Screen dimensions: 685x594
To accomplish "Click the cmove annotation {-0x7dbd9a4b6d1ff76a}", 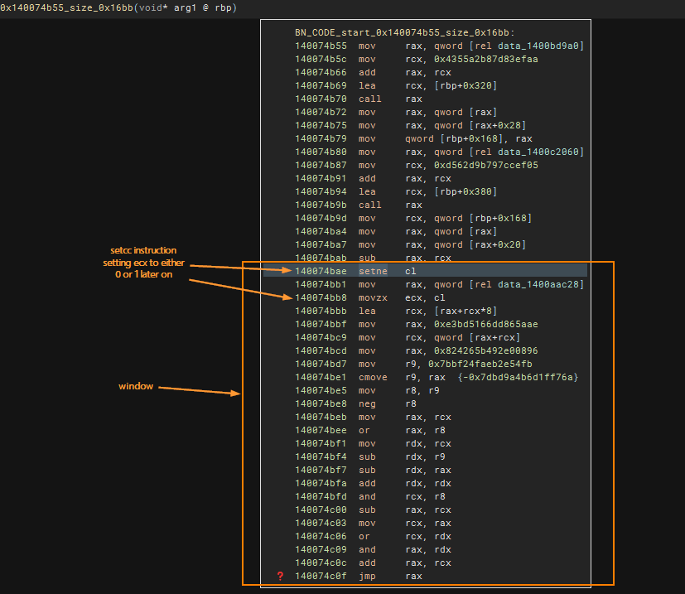I will 517,377.
